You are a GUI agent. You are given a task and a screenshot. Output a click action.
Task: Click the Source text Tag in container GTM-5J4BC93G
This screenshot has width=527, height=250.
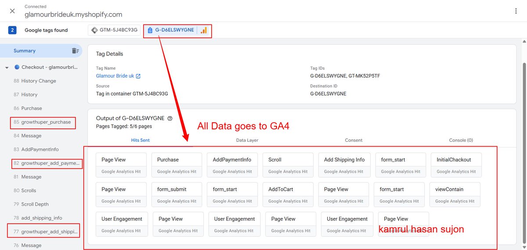tap(132, 93)
